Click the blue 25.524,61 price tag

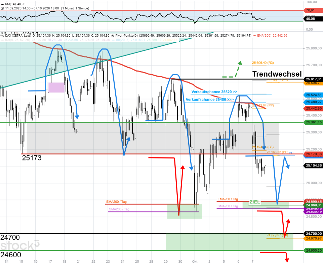(x=314, y=95)
